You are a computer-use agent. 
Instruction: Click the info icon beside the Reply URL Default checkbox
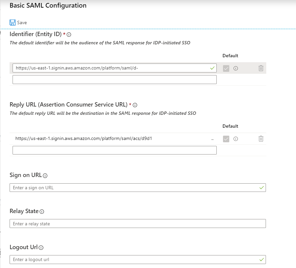pyautogui.click(x=235, y=139)
